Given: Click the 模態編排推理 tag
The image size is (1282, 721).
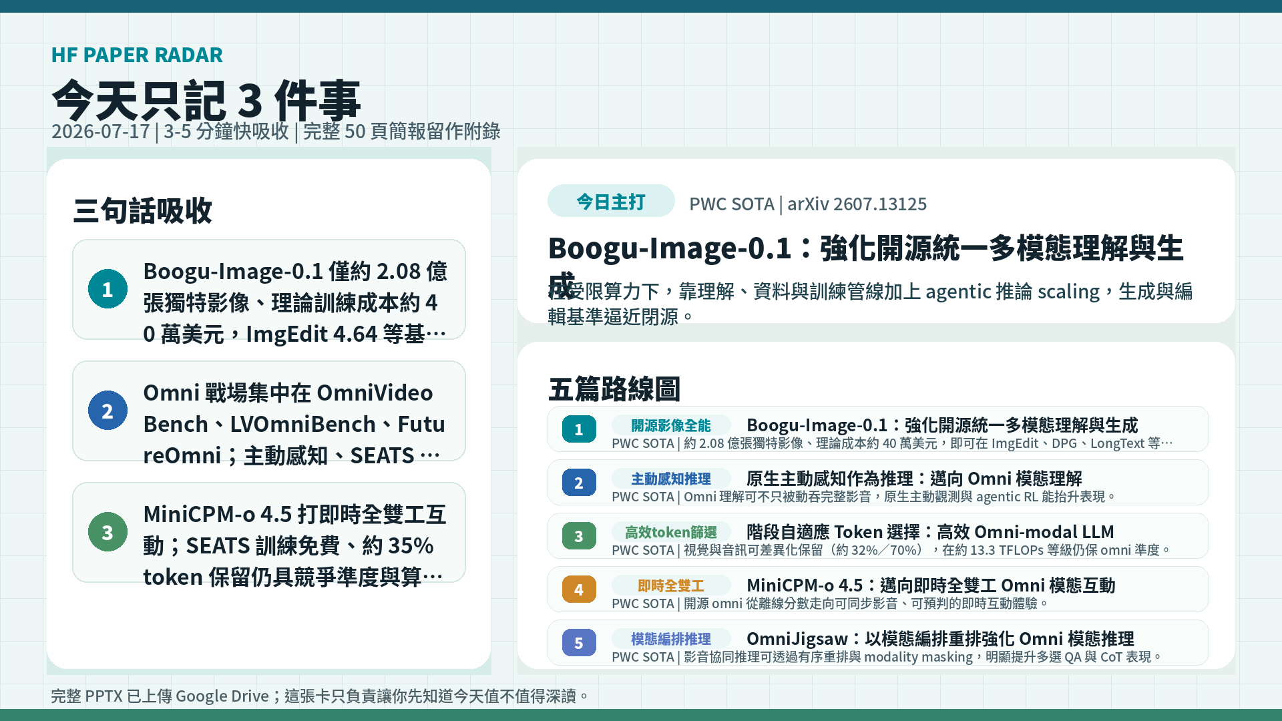Looking at the screenshot, I should coord(671,639).
